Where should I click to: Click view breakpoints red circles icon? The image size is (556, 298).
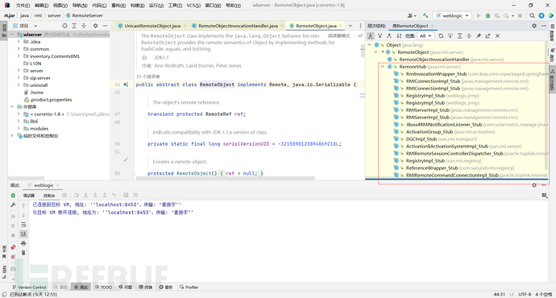coord(13,247)
